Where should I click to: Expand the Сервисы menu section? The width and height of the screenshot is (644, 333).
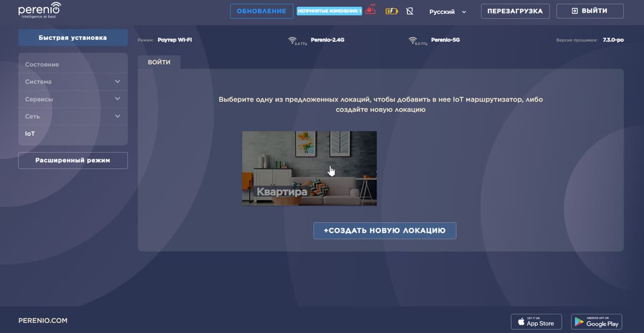pos(73,99)
